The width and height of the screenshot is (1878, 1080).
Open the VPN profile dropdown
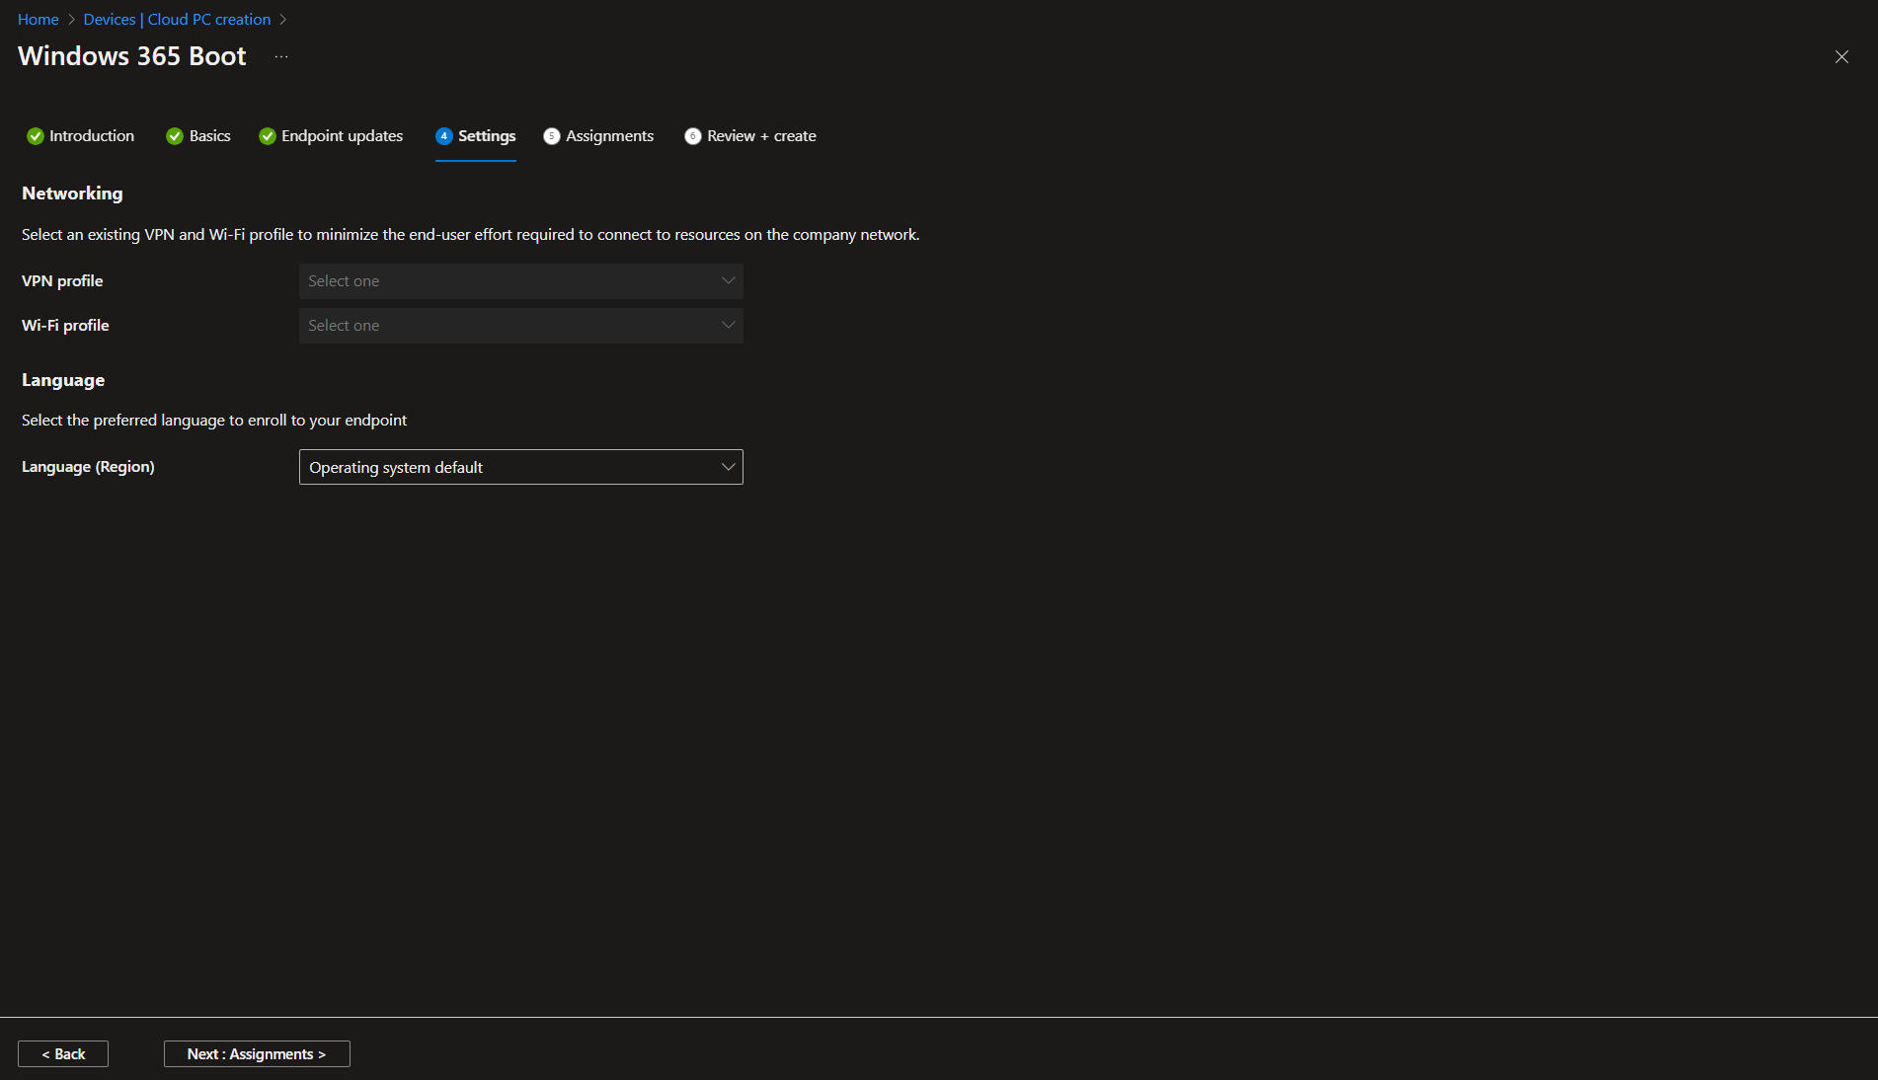click(521, 281)
